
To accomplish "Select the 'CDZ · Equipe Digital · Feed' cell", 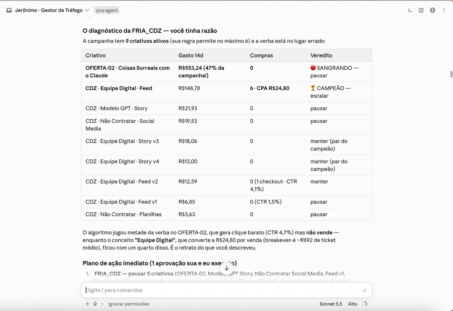I will coord(119,88).
